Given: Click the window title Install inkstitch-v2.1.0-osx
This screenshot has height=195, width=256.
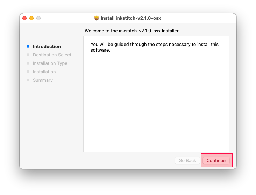Looking at the screenshot, I should point(131,18).
